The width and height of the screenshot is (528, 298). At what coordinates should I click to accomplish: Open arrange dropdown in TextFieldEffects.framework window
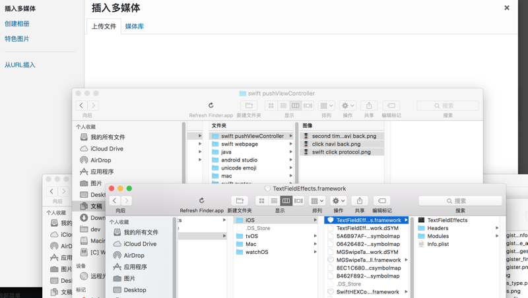click(x=317, y=201)
